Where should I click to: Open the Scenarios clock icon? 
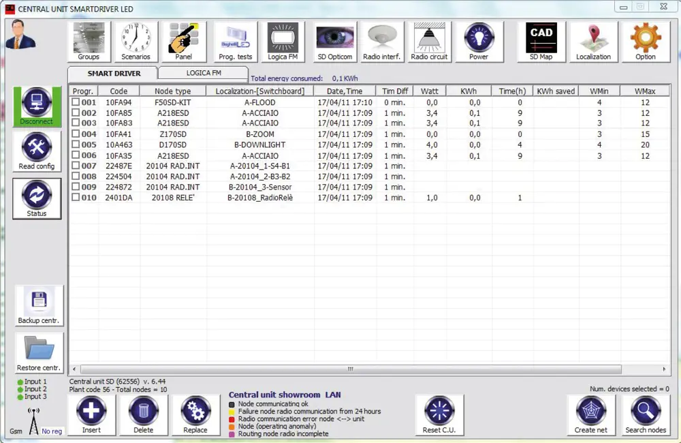click(136, 41)
